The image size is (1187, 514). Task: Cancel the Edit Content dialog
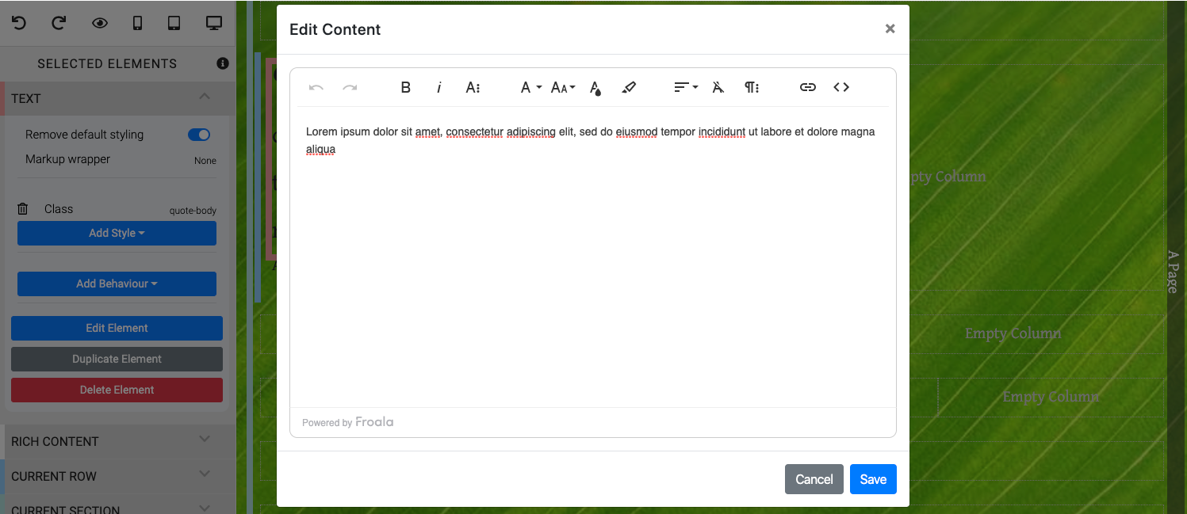[x=814, y=479]
